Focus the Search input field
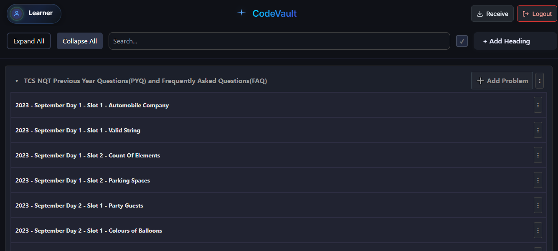The width and height of the screenshot is (558, 251). click(x=279, y=41)
